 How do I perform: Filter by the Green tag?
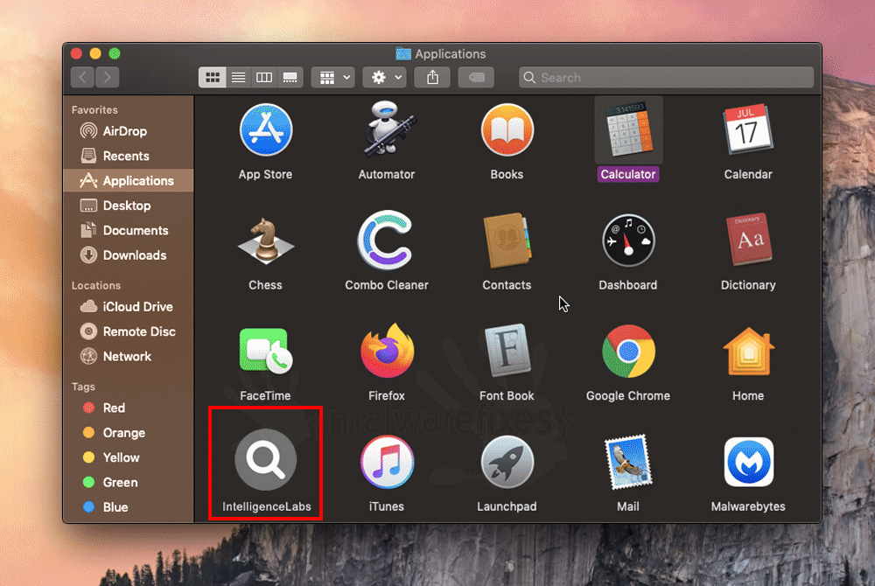(x=129, y=482)
